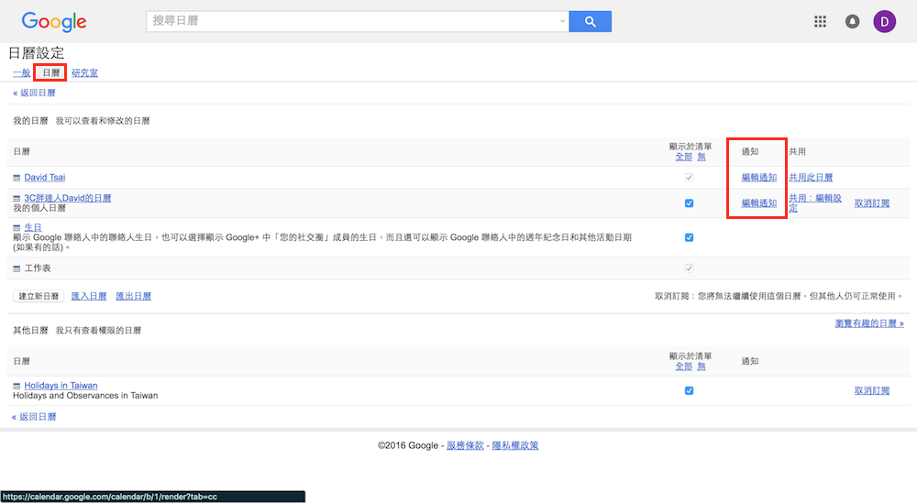
Task: Open the Google apps grid icon
Action: tap(821, 22)
